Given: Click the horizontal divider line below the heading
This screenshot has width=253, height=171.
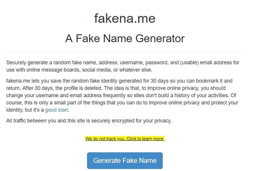Looking at the screenshot, I should coord(125,51).
